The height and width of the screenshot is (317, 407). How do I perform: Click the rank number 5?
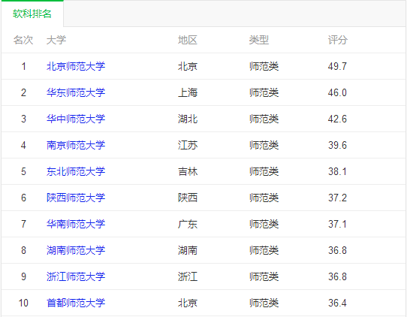tap(23, 171)
